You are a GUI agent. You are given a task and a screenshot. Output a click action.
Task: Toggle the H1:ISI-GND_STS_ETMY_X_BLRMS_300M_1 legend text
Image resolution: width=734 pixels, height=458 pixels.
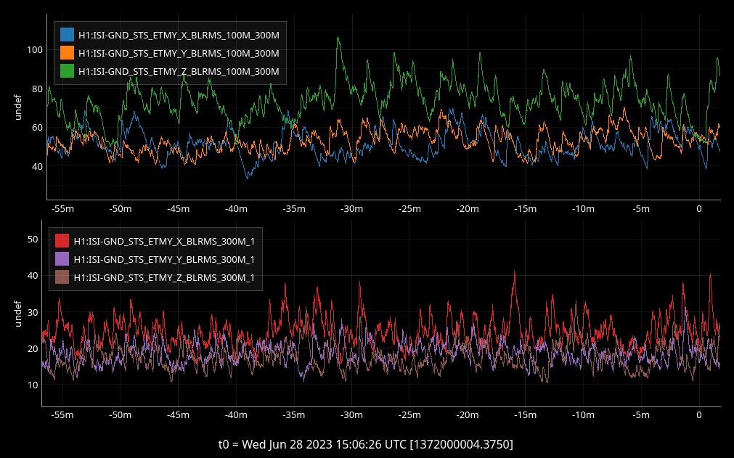[x=164, y=241]
